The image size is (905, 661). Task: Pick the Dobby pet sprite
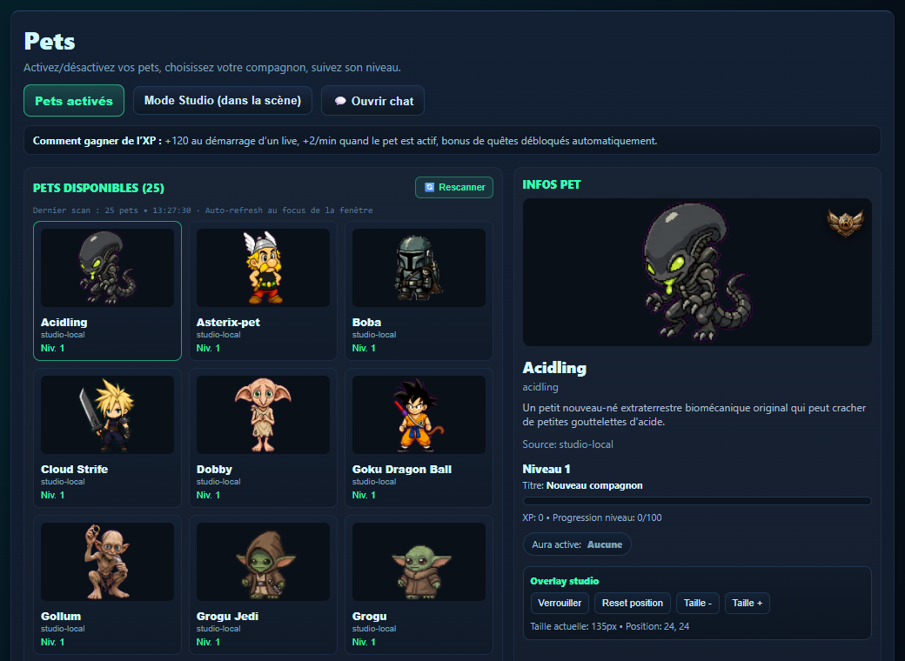(x=263, y=415)
